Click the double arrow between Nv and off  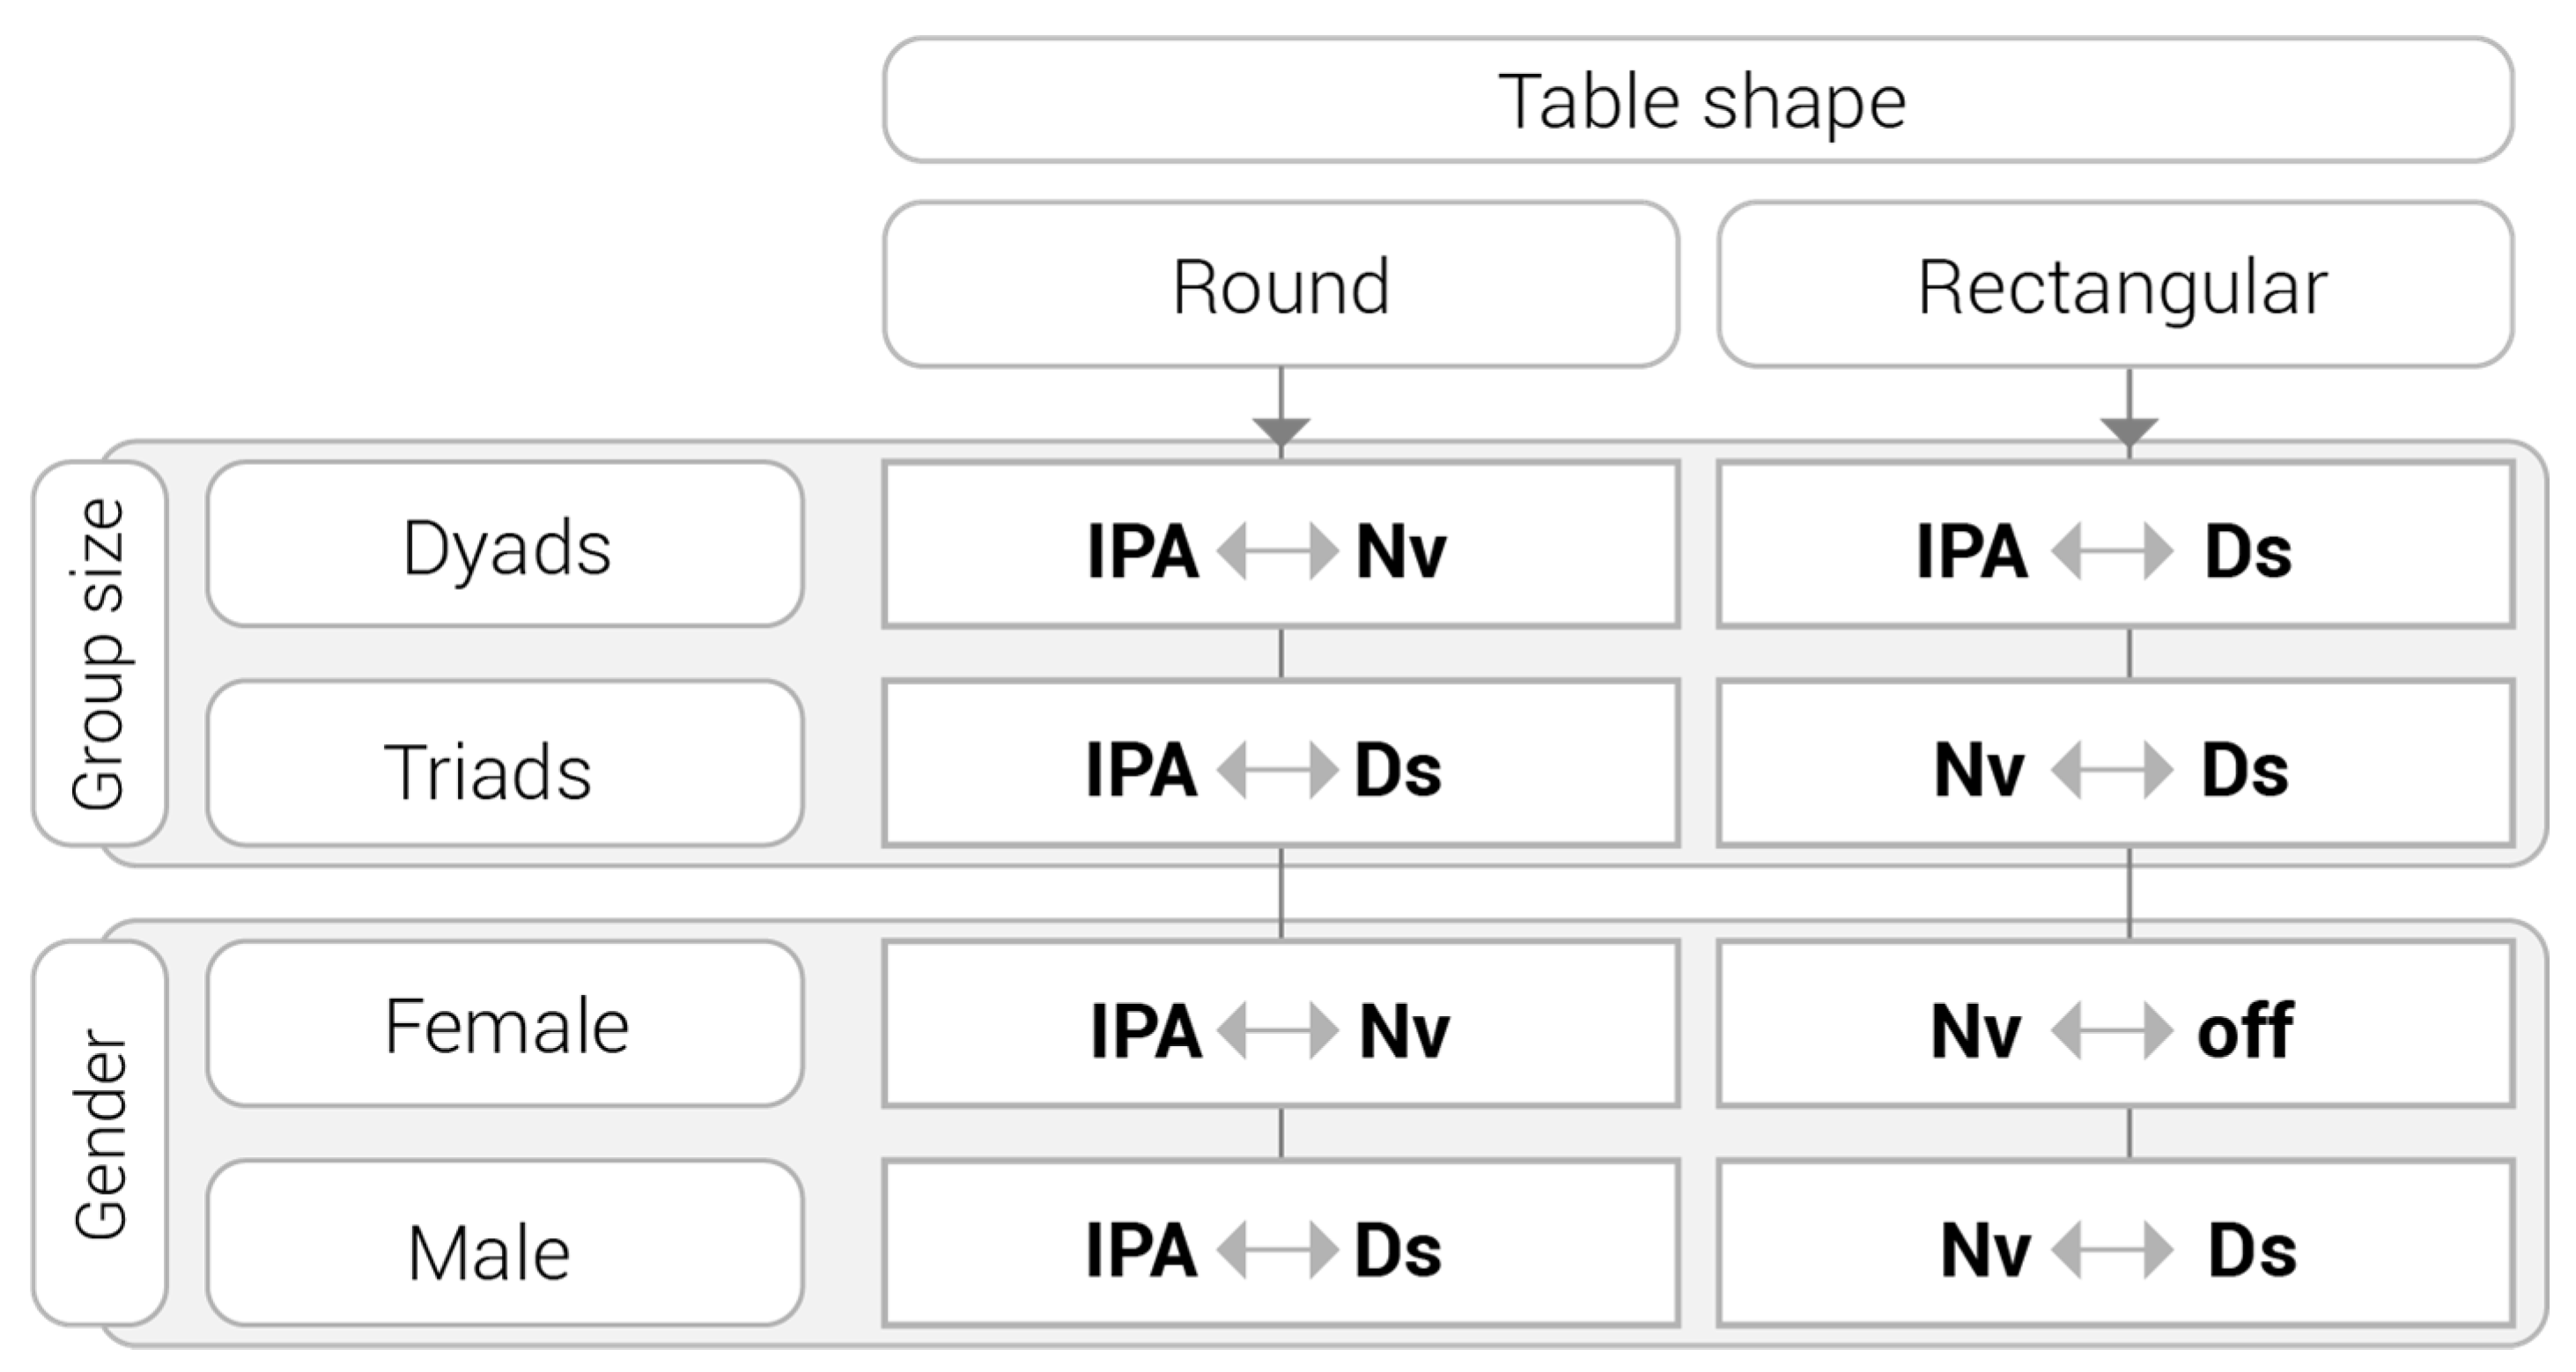(2111, 1030)
